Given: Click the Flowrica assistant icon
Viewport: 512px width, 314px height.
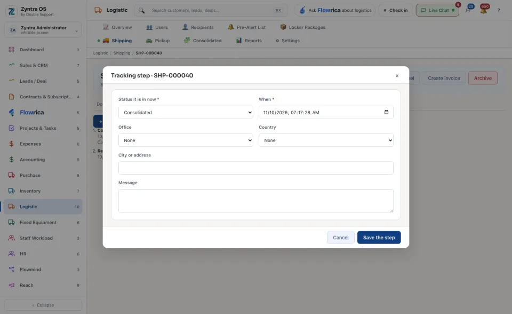Looking at the screenshot, I should [302, 10].
